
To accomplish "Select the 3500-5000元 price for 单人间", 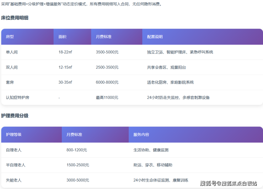I will (x=107, y=52).
